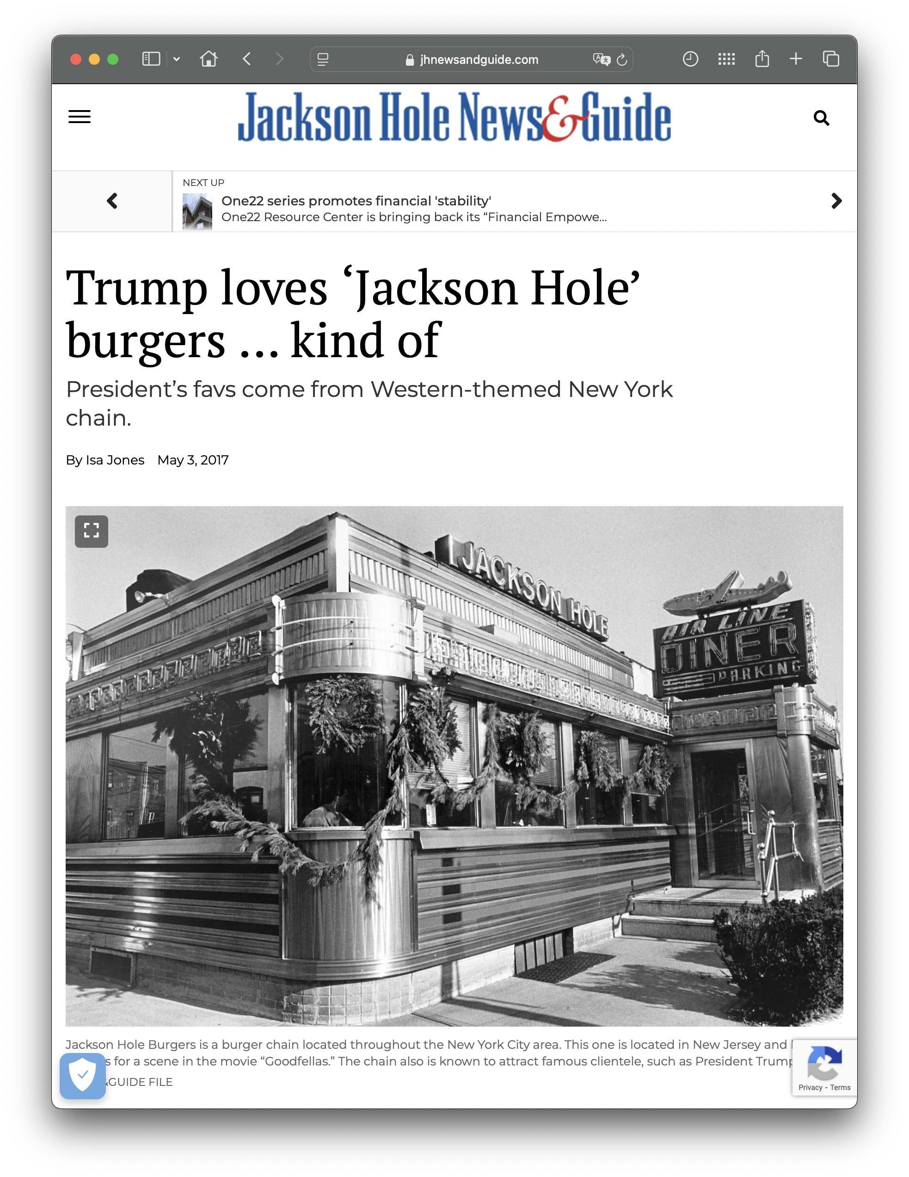Open browsing history clock icon
The width and height of the screenshot is (909, 1177).
click(x=690, y=59)
